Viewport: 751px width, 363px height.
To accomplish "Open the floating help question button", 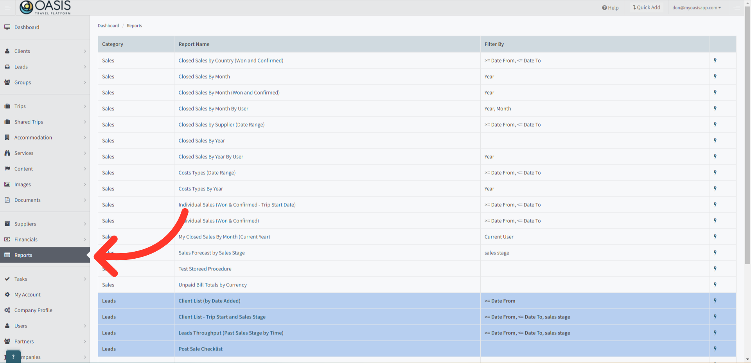I will click(13, 356).
